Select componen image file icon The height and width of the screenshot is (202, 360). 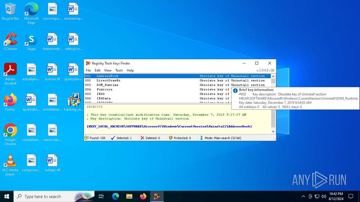coord(31,163)
